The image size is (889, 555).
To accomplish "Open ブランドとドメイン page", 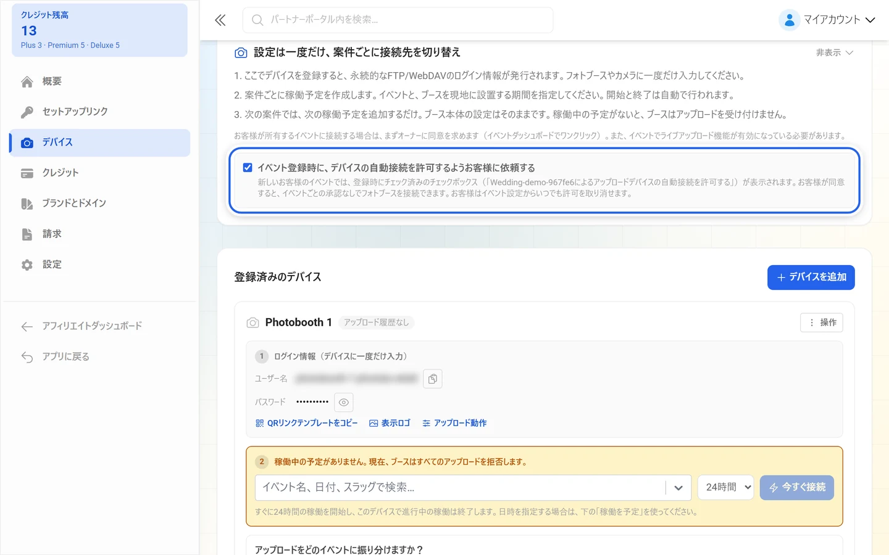I will (100, 203).
